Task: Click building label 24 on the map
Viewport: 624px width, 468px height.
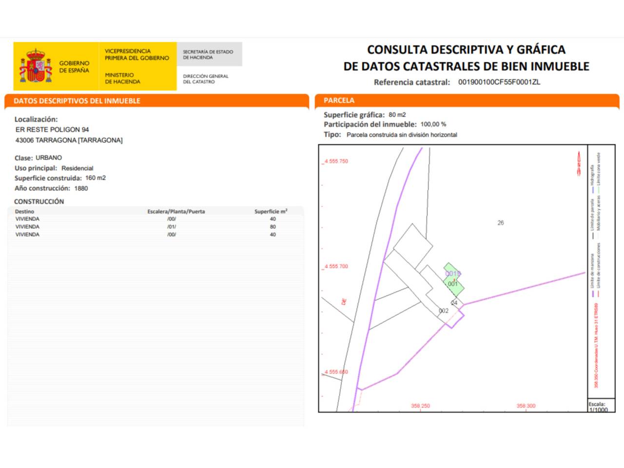Action: click(x=454, y=303)
